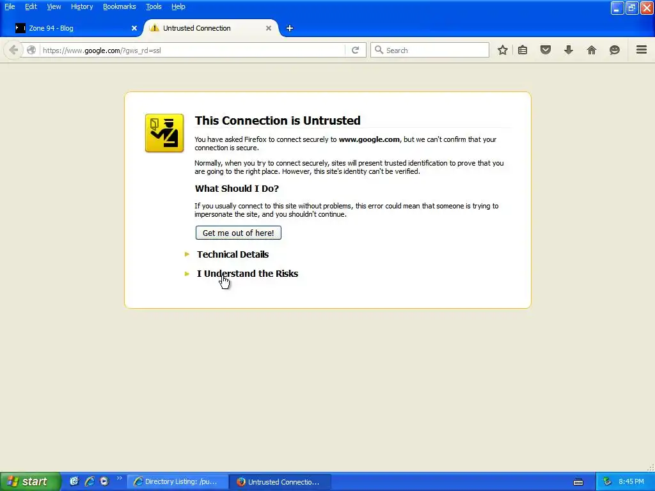The image size is (655, 491).
Task: Show bookmarks list icon in toolbar
Action: (x=523, y=50)
